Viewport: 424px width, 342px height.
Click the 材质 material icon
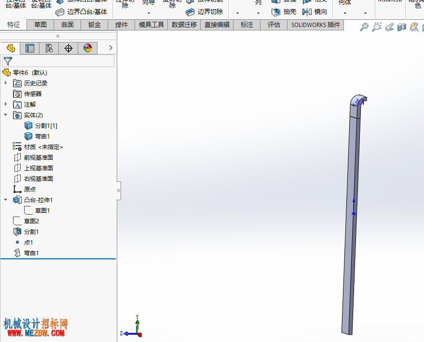[x=17, y=147]
